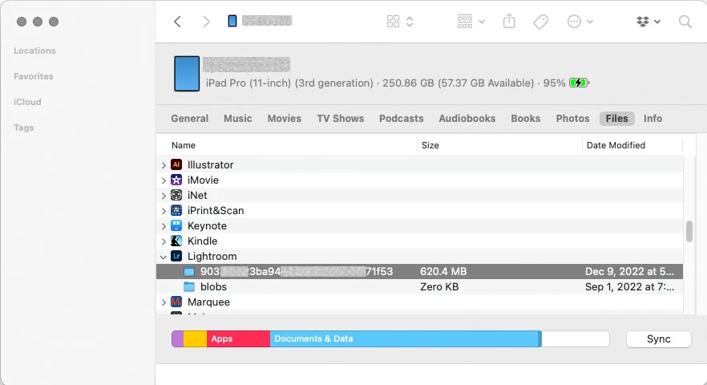This screenshot has width=707, height=385.
Task: Click the Zero KB size value
Action: [x=439, y=287]
